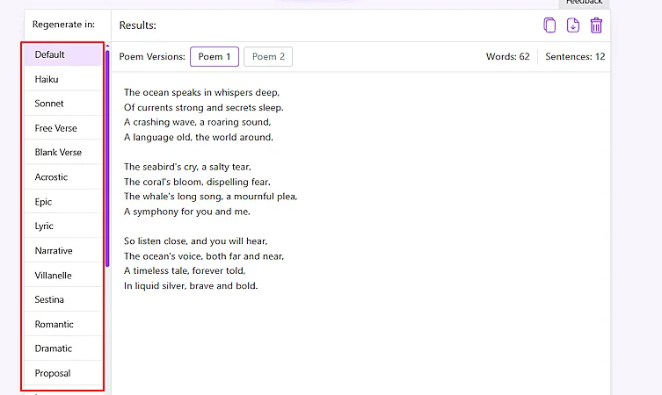Delete the results with the trash icon
The height and width of the screenshot is (395, 662).
click(x=596, y=25)
